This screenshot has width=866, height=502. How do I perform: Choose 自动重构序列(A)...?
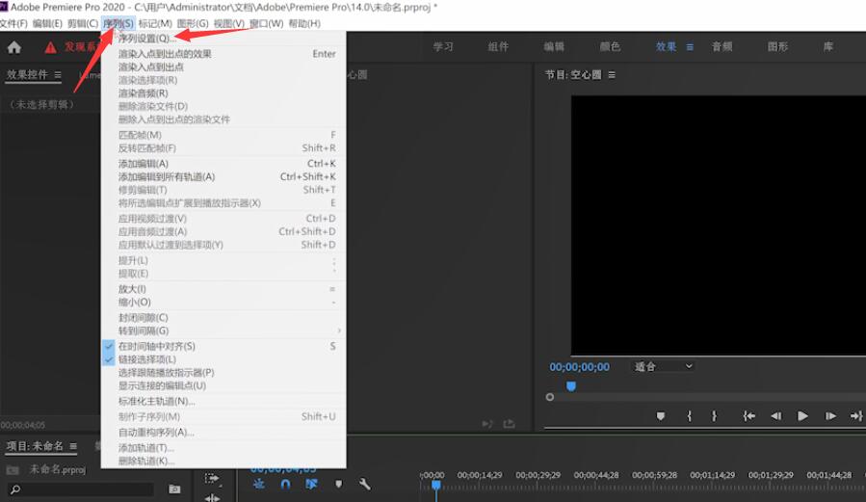[223, 433]
